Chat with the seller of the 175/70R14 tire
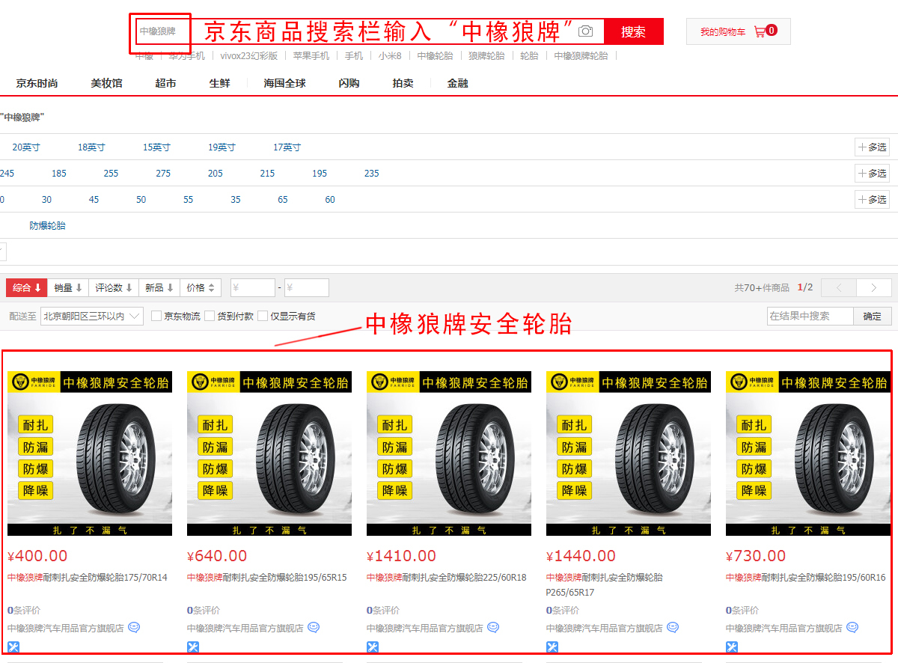Image resolution: width=898 pixels, height=663 pixels. coord(134,628)
